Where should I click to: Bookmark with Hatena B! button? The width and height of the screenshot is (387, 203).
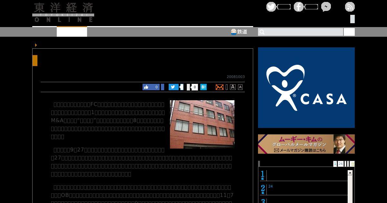point(203,87)
